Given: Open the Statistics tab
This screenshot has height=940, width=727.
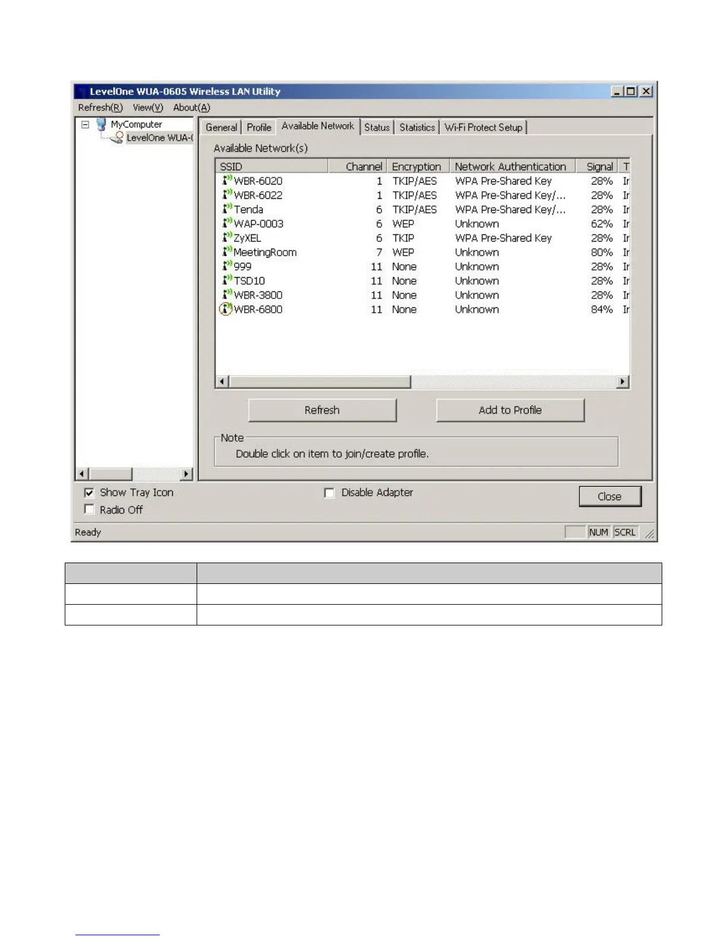Looking at the screenshot, I should (x=417, y=127).
